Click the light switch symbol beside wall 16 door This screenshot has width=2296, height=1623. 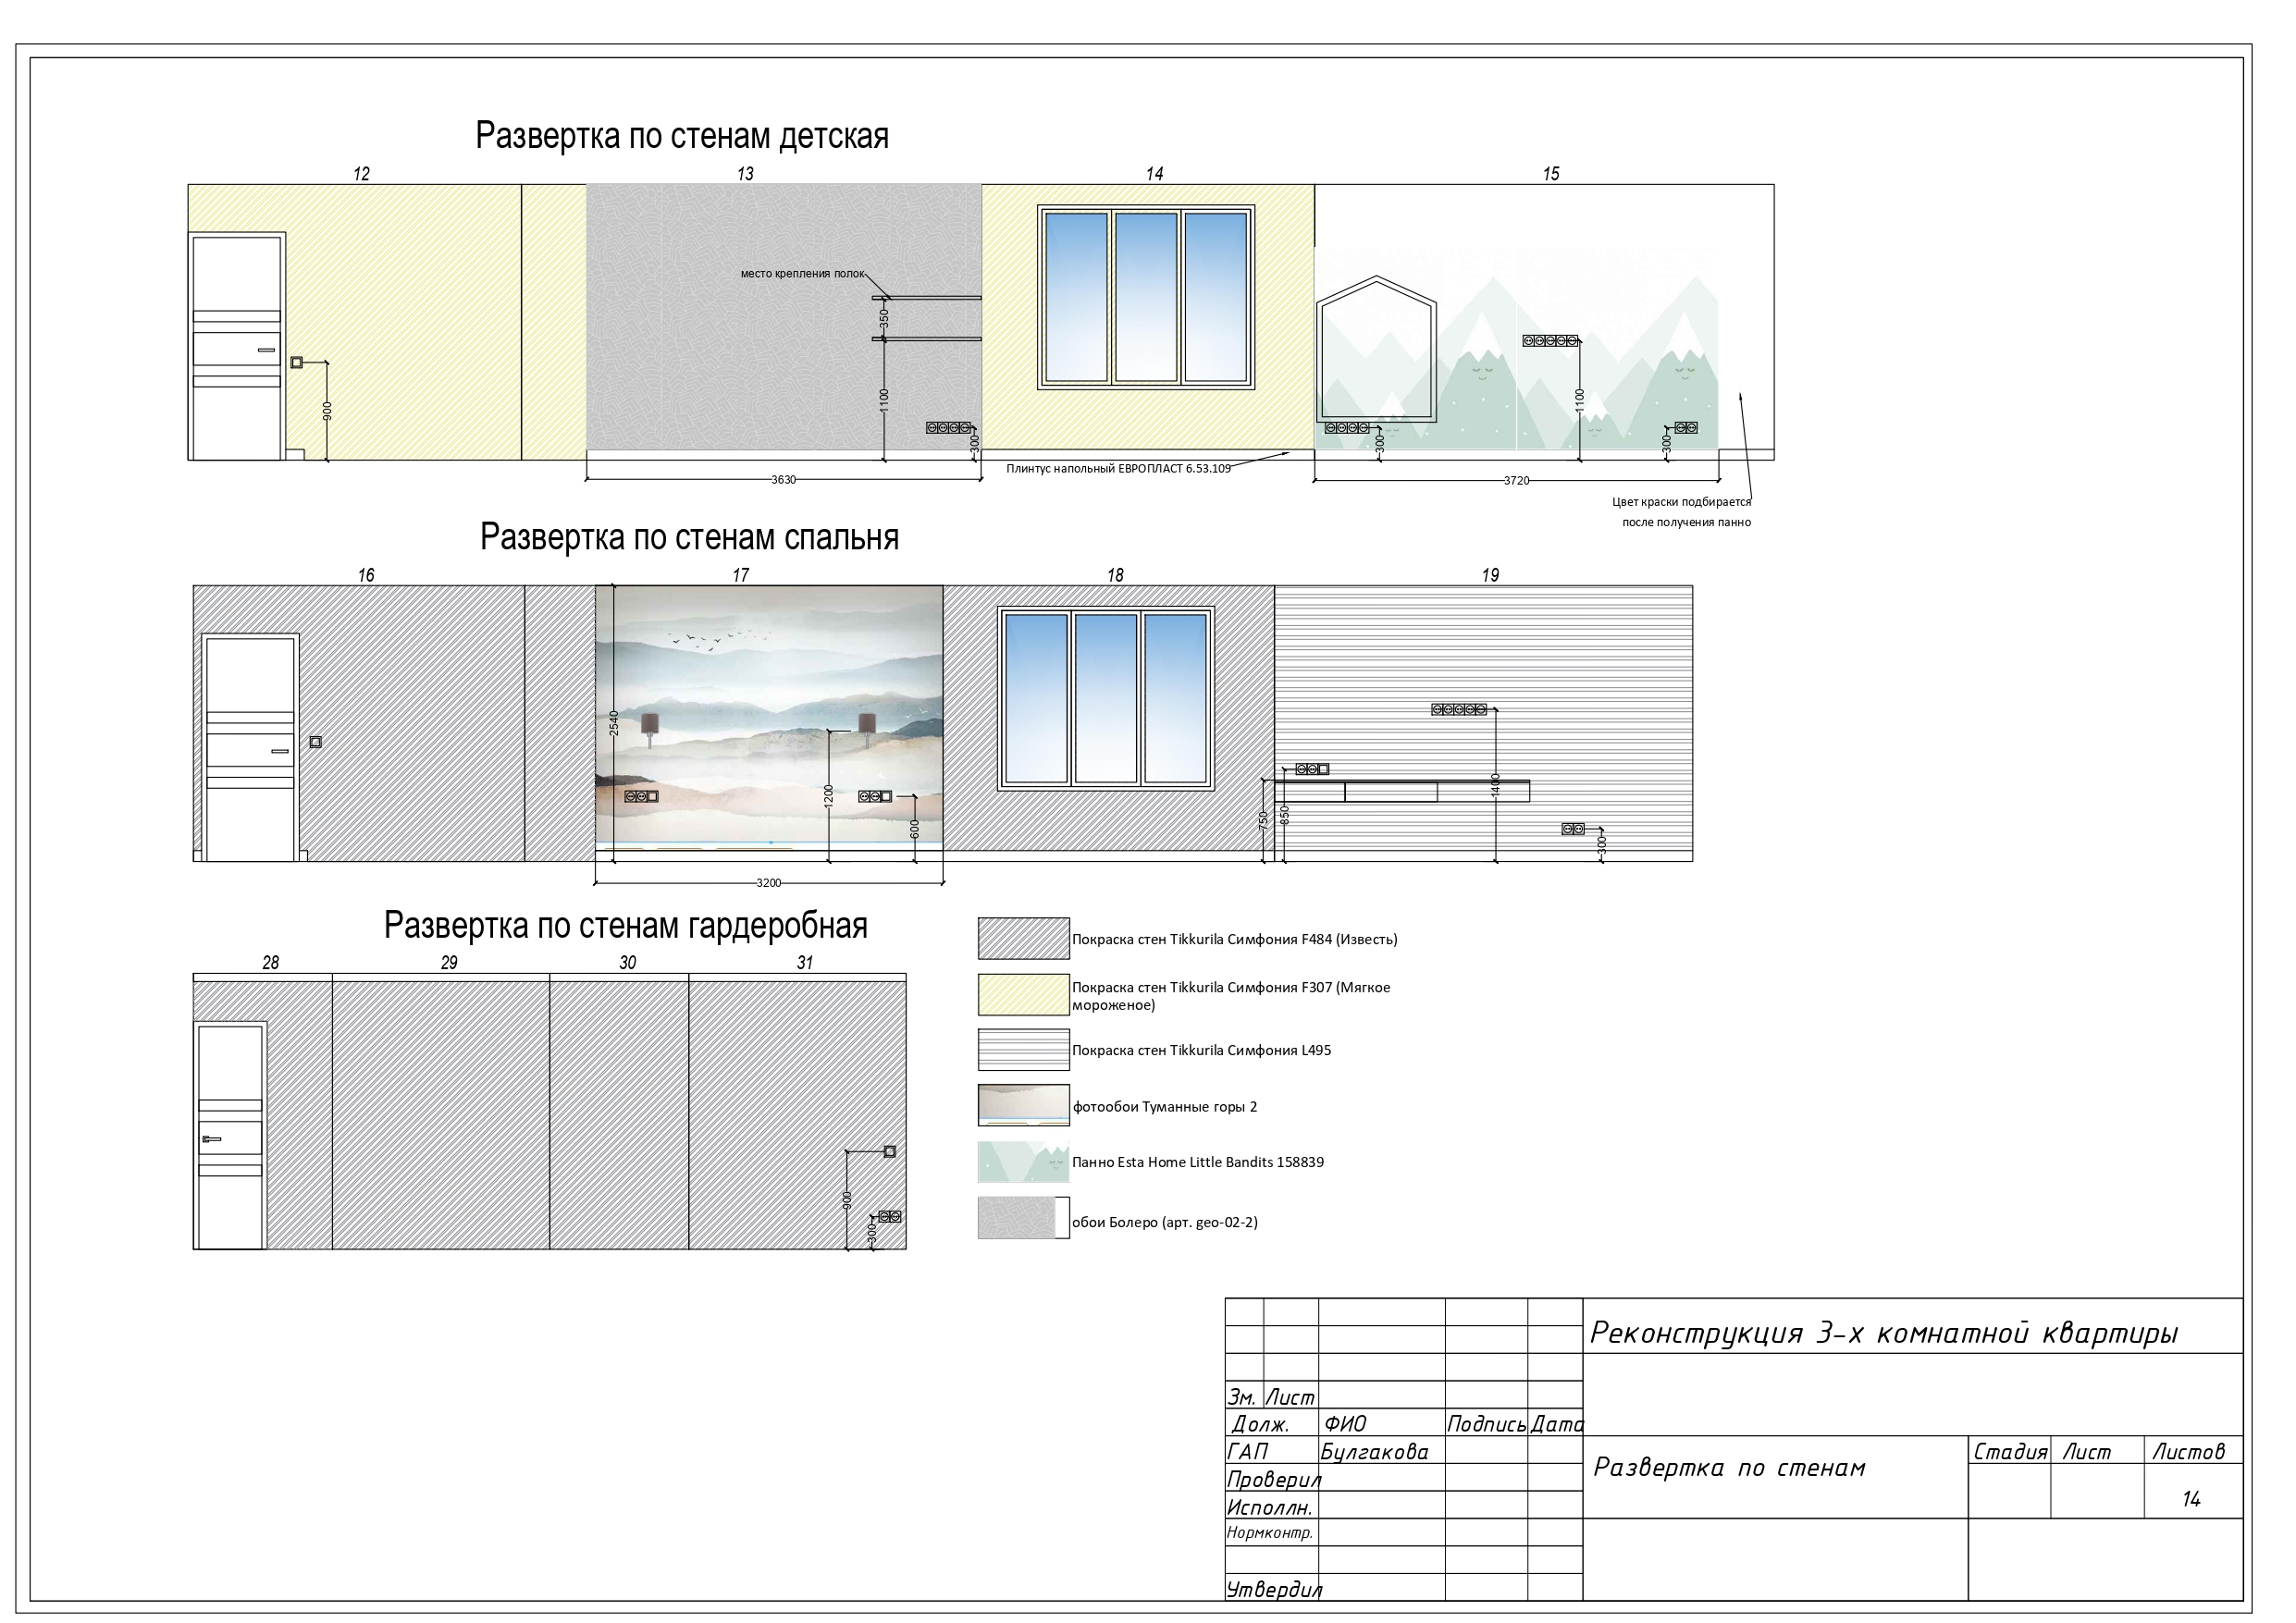point(315,742)
